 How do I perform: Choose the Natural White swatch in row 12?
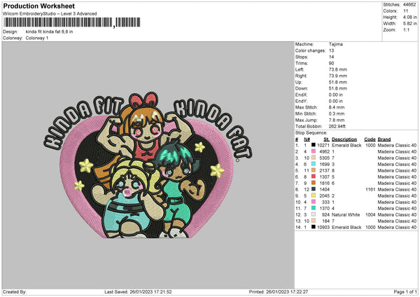tap(313, 214)
